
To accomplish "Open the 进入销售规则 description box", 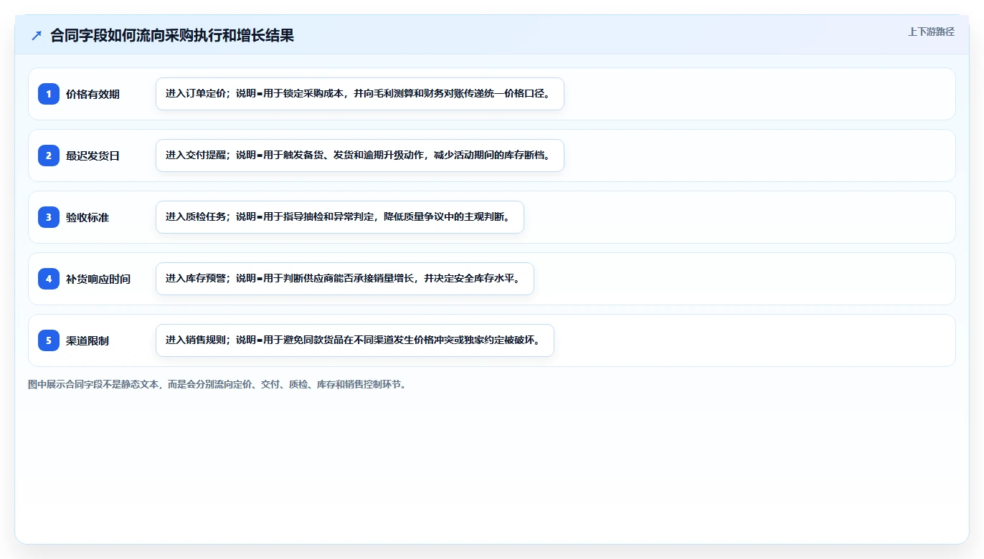I will (355, 340).
